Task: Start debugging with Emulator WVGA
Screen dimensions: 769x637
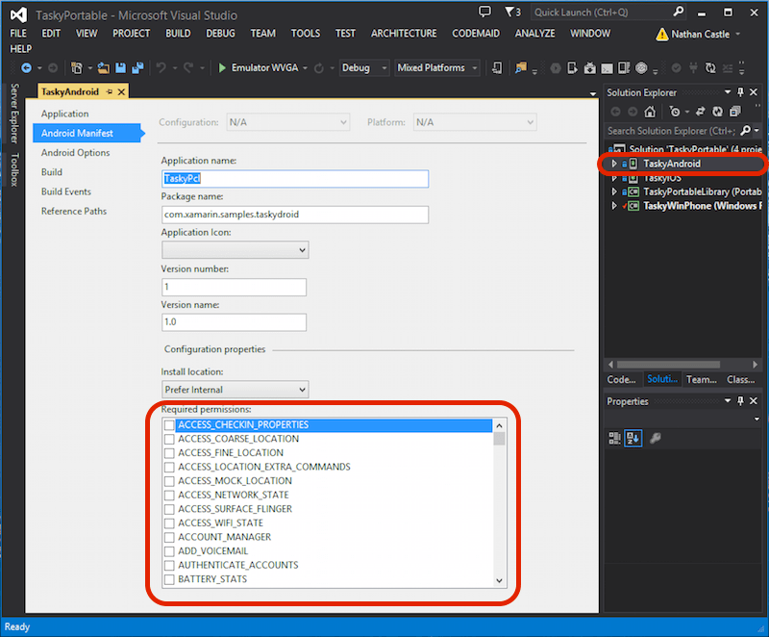Action: 222,68
